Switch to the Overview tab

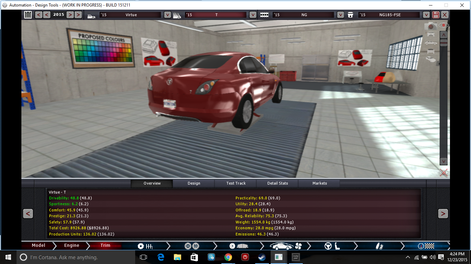click(x=152, y=183)
